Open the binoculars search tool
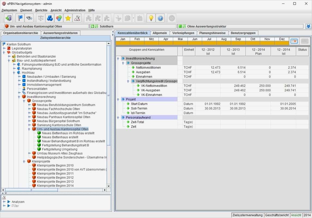 tap(29, 18)
